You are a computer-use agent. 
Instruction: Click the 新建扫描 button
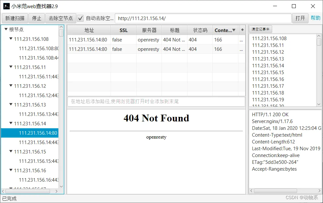pos(15,18)
